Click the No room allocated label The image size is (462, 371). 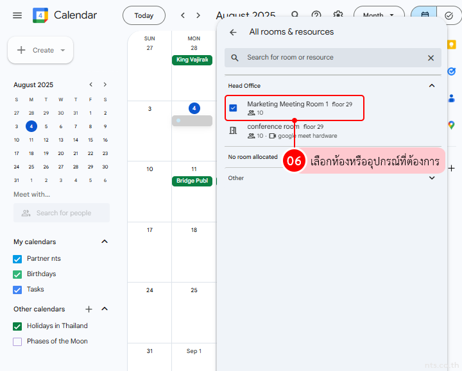(253, 157)
